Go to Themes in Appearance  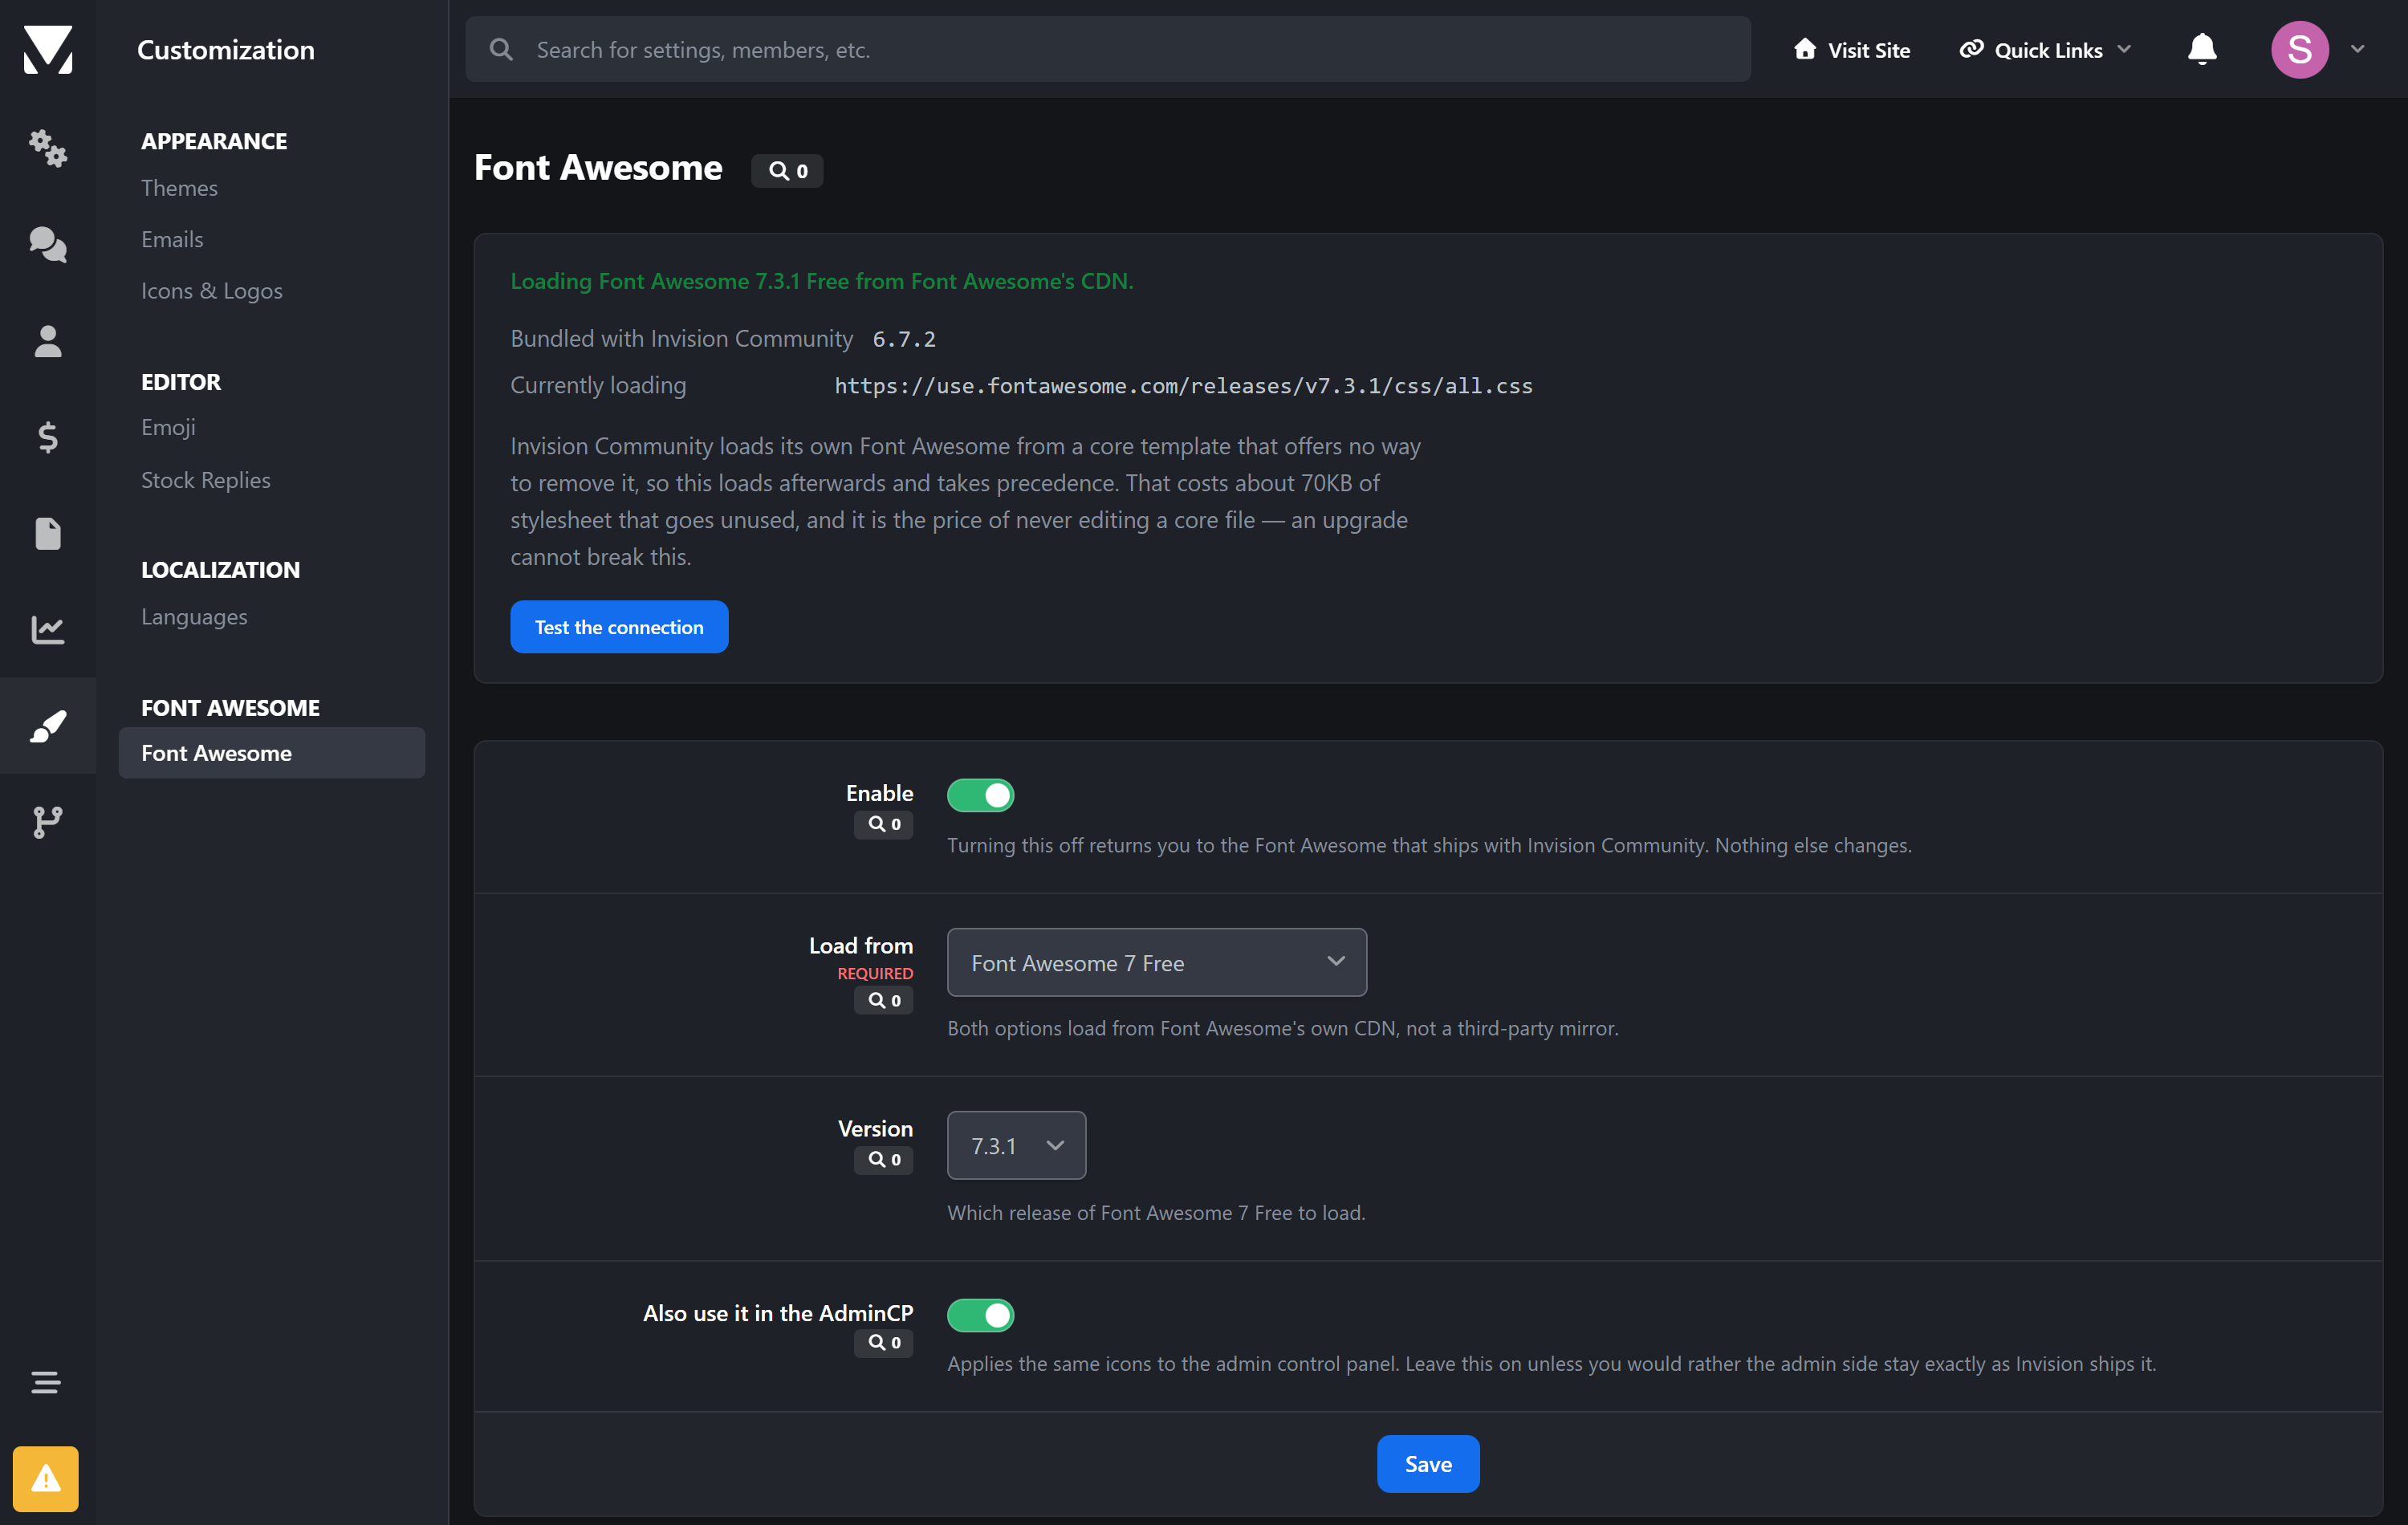pyautogui.click(x=179, y=188)
